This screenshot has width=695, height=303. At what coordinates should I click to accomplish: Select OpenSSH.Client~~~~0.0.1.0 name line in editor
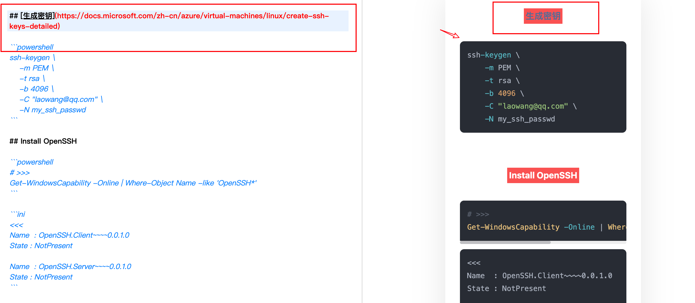click(69, 235)
